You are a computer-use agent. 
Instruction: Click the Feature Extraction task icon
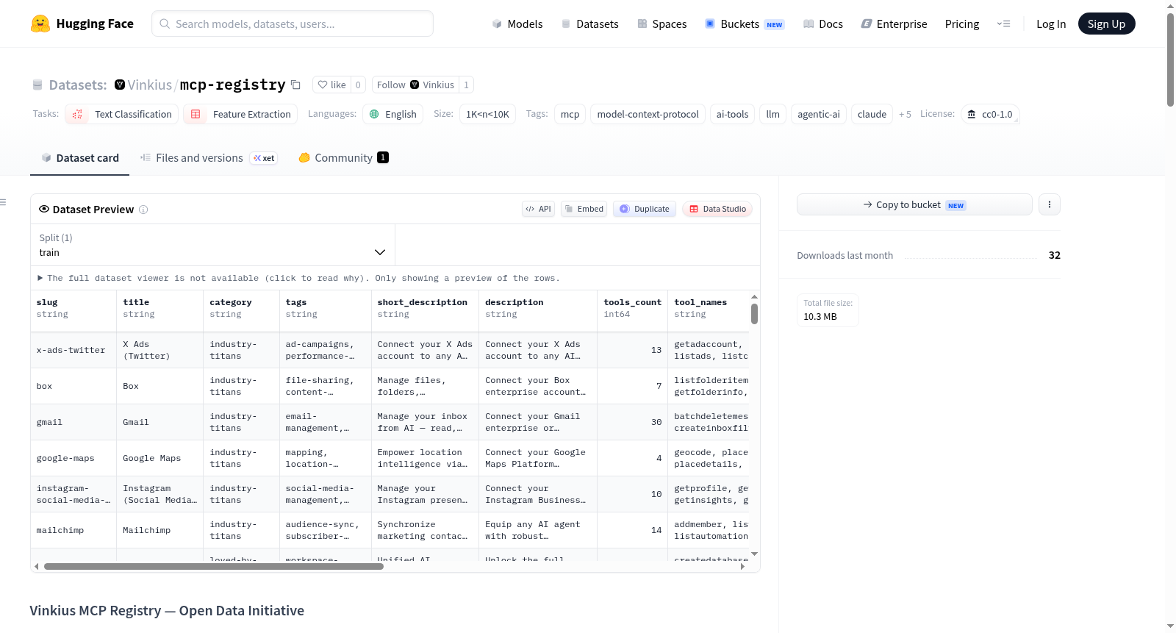[196, 114]
